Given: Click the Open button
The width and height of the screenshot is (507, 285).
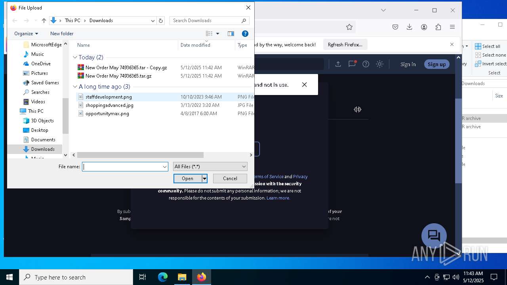Looking at the screenshot, I should click(188, 179).
